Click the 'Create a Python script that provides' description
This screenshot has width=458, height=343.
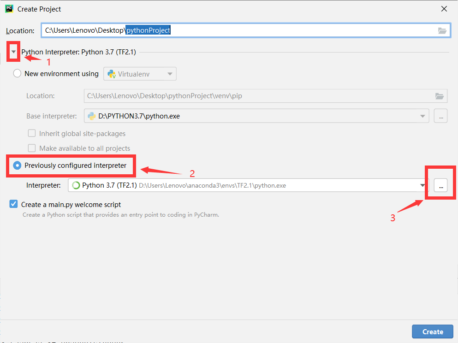click(121, 215)
